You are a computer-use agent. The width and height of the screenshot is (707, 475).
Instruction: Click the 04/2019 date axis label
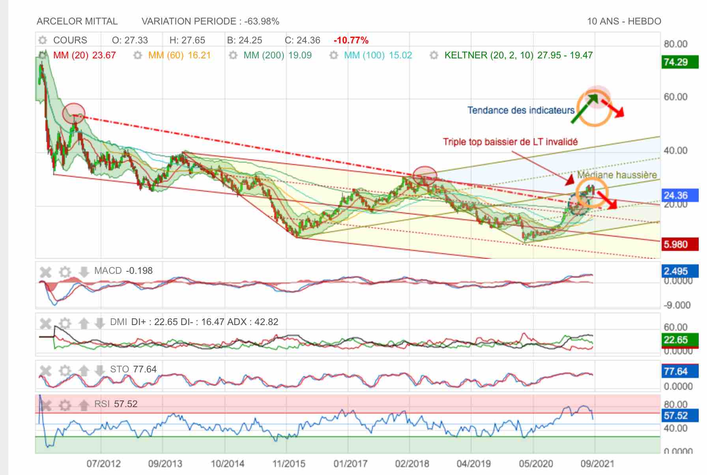[x=473, y=464]
